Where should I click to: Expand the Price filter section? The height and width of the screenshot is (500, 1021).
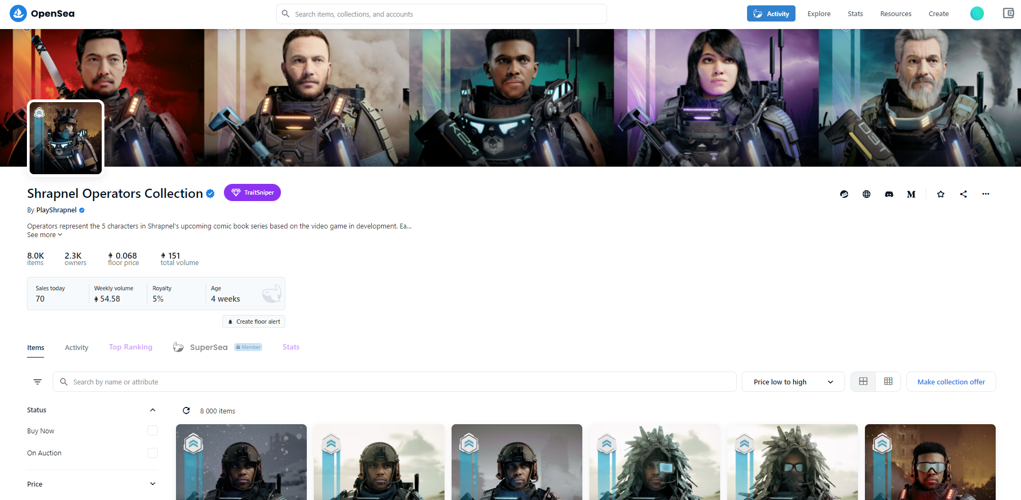coord(91,484)
